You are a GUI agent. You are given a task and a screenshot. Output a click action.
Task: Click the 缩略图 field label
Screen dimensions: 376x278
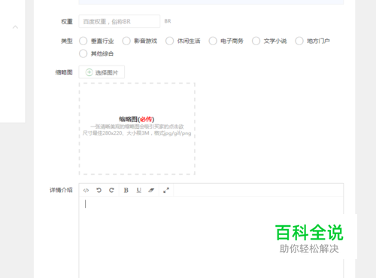64,72
